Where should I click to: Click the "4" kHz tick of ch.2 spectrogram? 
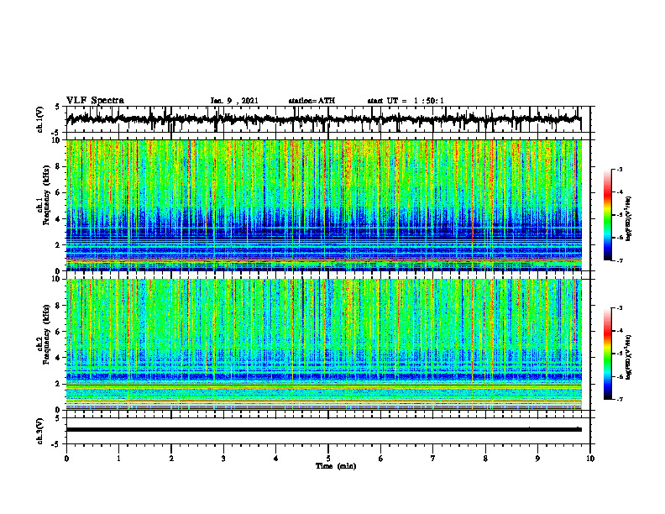[x=59, y=358]
